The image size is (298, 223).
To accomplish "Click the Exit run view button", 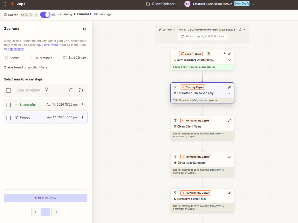I will click(46, 198).
